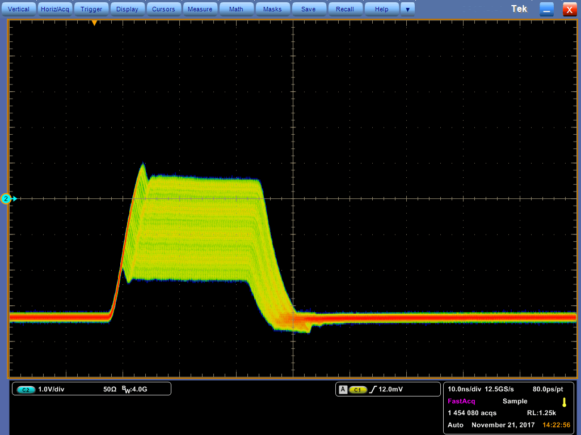Click the orange trigger position marker

94,23
